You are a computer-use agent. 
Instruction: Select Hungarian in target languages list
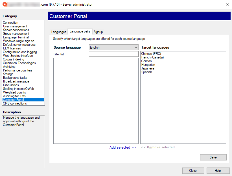click(x=148, y=65)
